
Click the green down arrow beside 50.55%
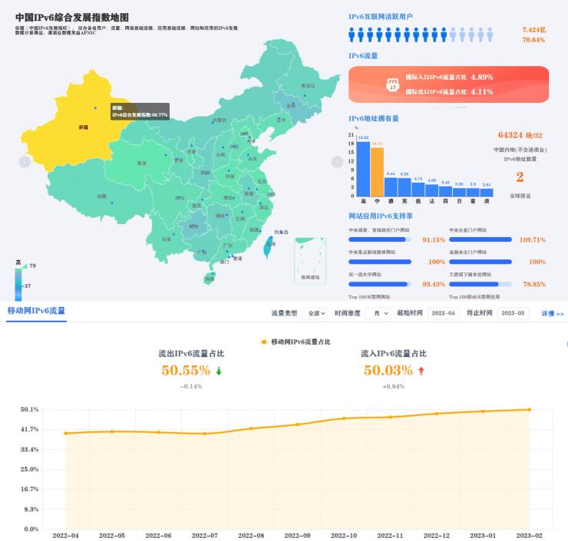pos(219,371)
